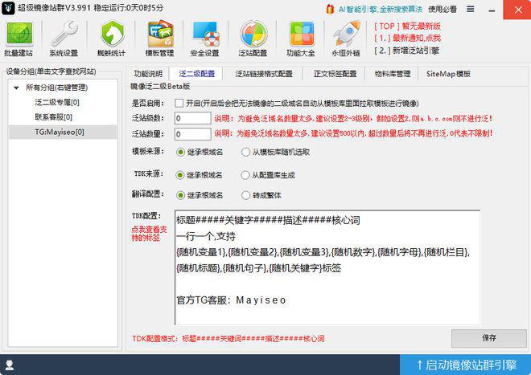Viewport: 531px width, 375px height.
Task: Click the 永恒外链 rocket icon
Action: pos(346,39)
